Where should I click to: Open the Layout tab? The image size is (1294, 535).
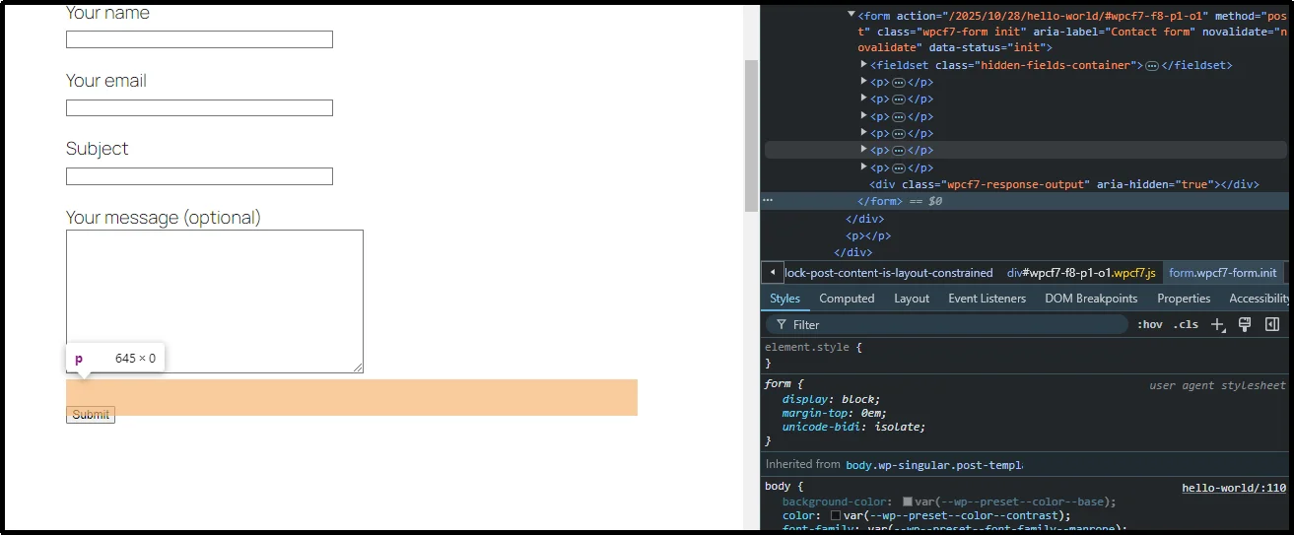(912, 299)
